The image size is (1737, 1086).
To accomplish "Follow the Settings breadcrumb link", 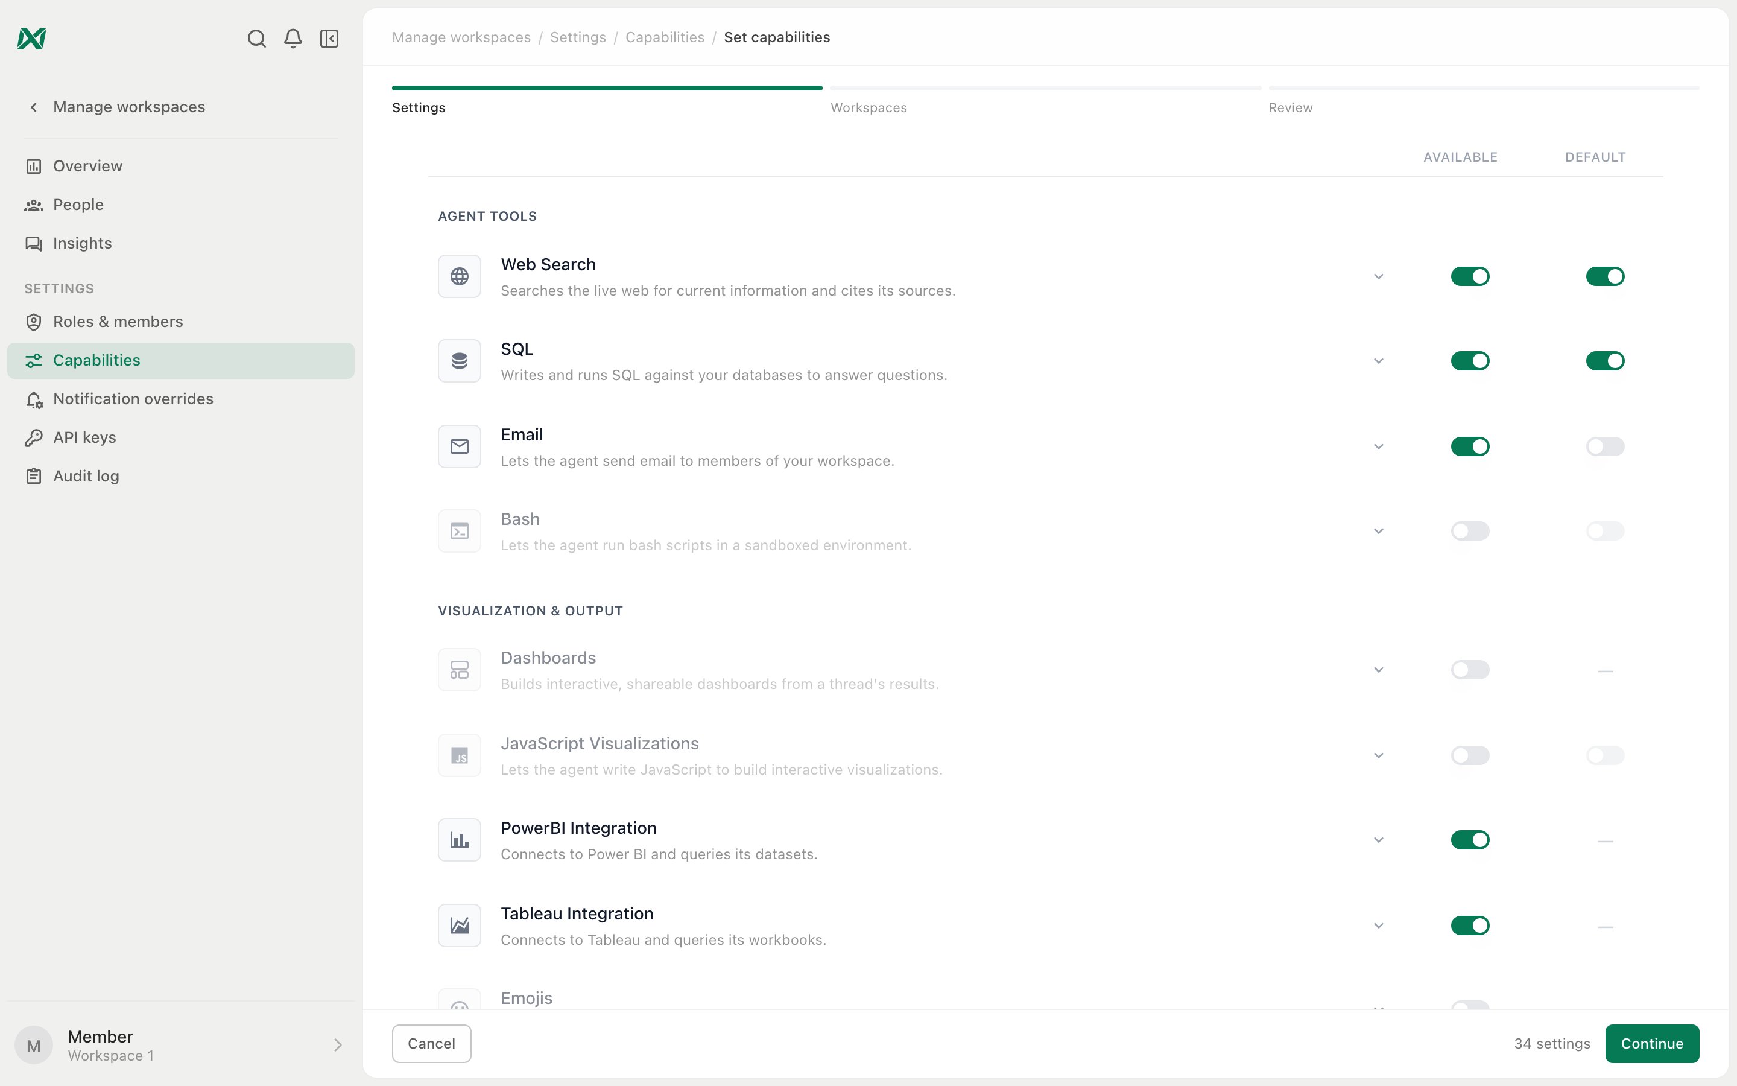I will 578,37.
